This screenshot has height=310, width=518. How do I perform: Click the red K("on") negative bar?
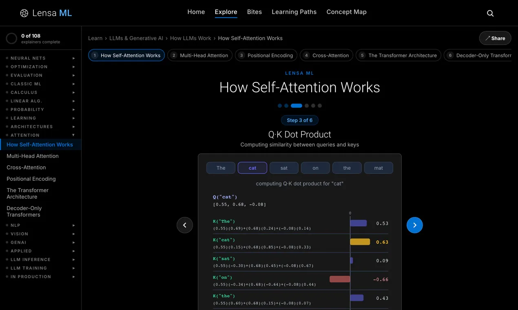point(340,279)
